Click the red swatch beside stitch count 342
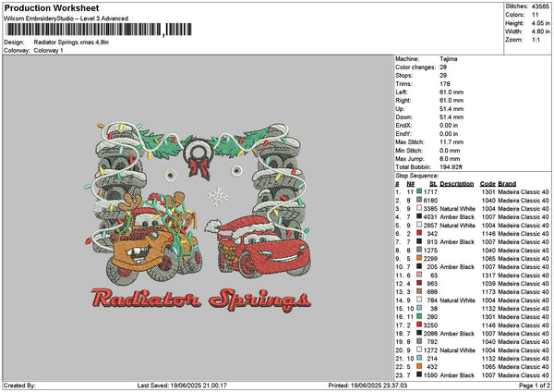 [x=419, y=234]
